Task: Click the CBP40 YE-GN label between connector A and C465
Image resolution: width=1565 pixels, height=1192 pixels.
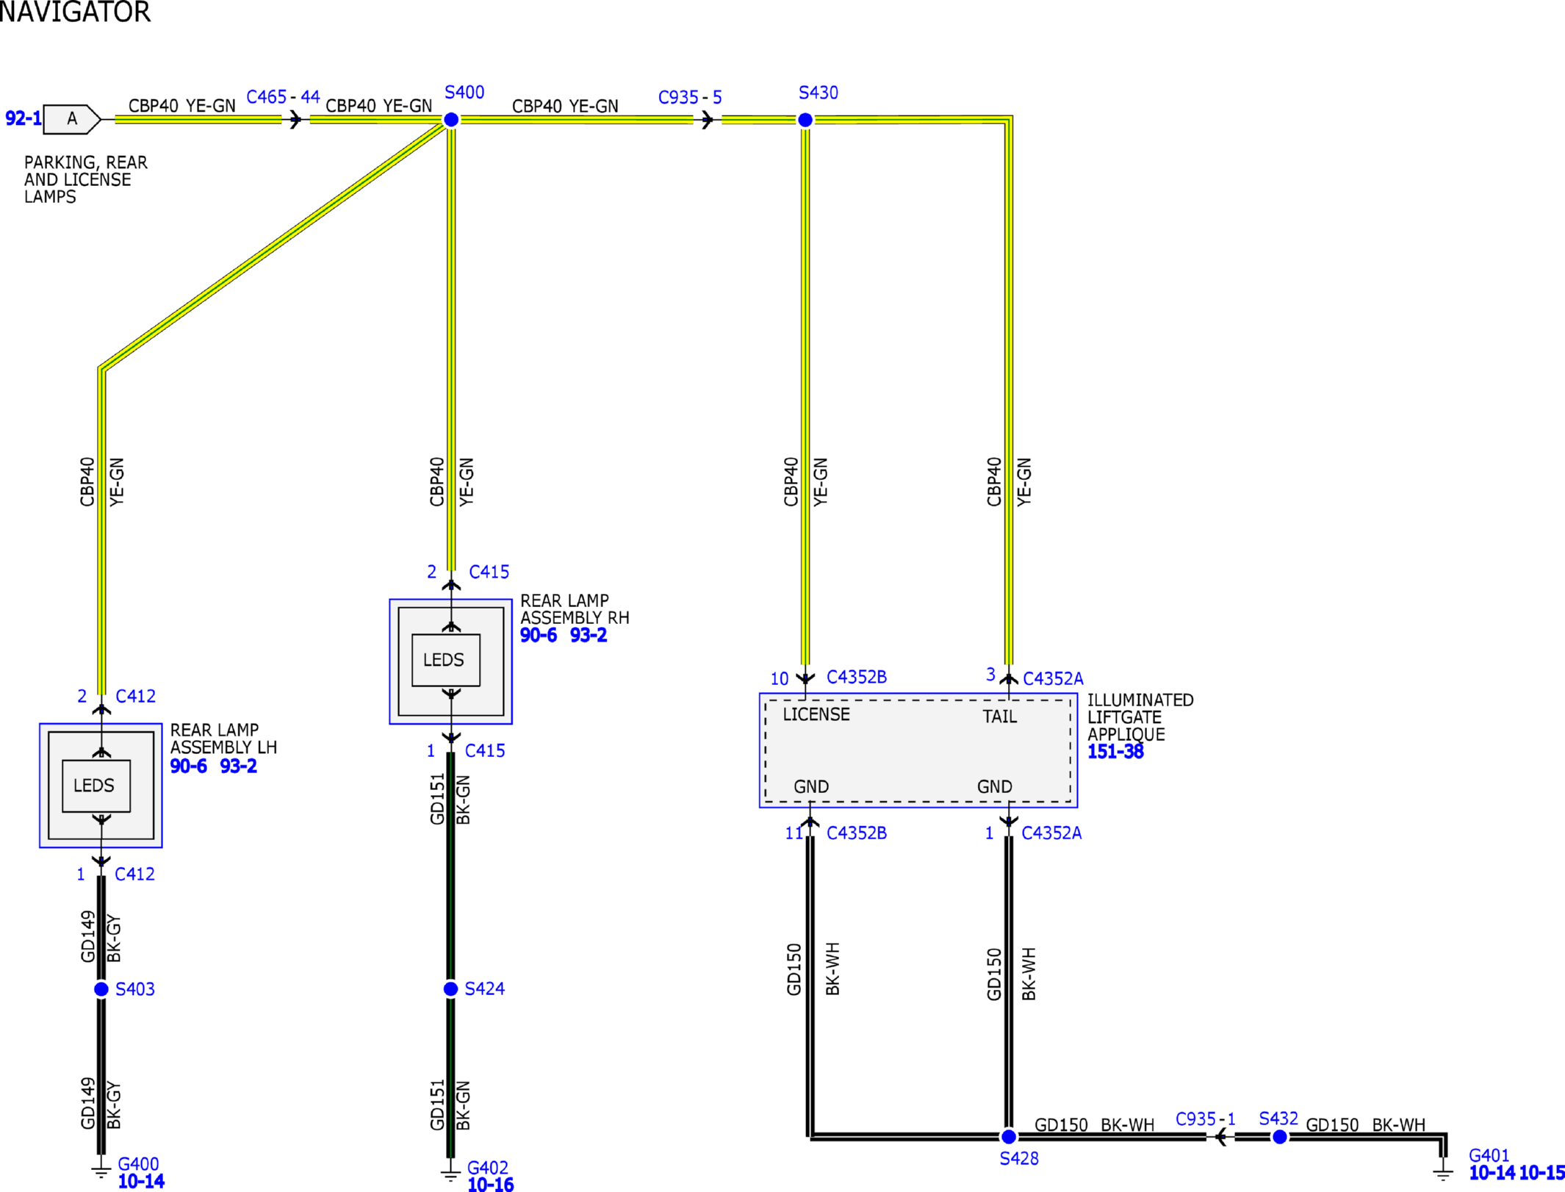Action: 182,106
